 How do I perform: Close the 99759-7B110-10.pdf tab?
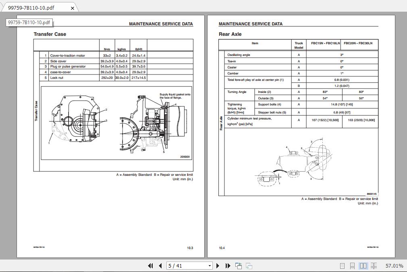pos(73,7)
